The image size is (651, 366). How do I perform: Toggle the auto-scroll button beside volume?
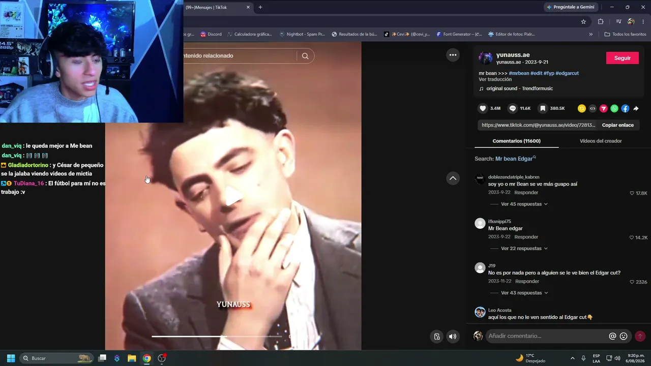[x=437, y=336]
